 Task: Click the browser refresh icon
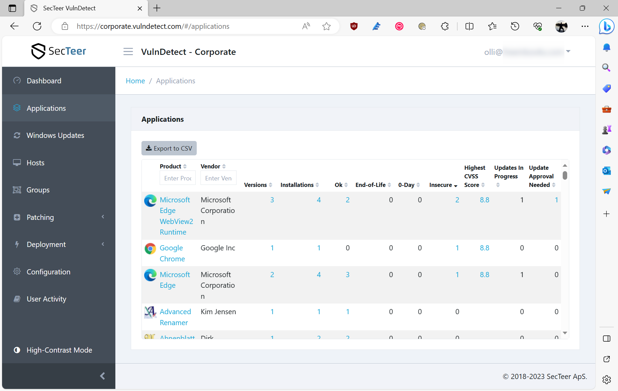37,26
